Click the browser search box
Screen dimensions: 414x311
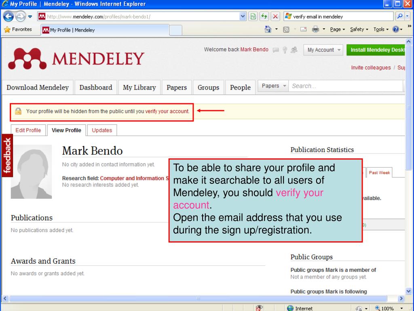pos(338,17)
